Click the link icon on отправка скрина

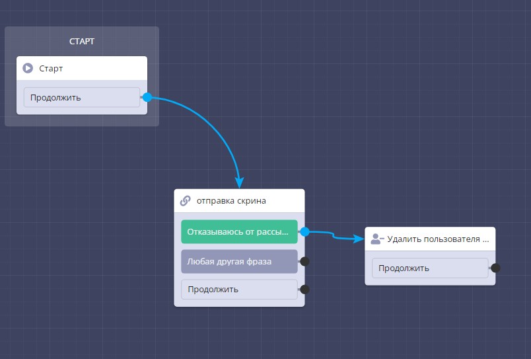coord(186,201)
